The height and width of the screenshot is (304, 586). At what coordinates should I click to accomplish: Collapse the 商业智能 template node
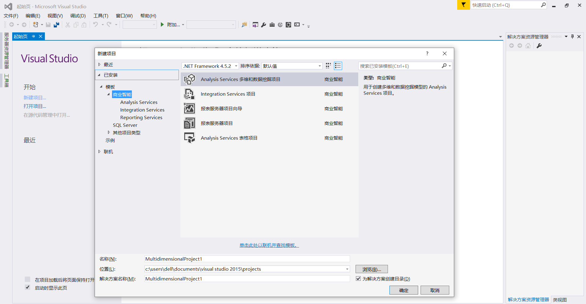click(108, 94)
